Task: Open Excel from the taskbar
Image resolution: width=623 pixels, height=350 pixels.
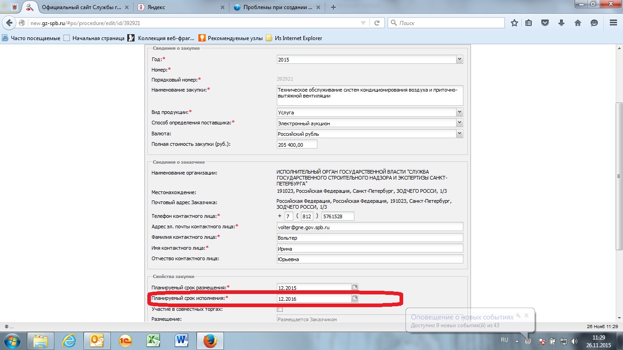Action: coord(153,340)
